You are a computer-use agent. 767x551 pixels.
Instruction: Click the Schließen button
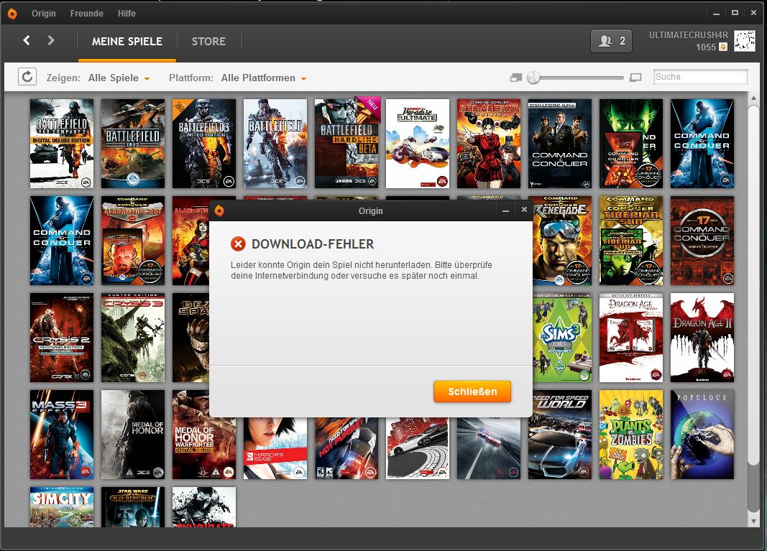pos(472,392)
